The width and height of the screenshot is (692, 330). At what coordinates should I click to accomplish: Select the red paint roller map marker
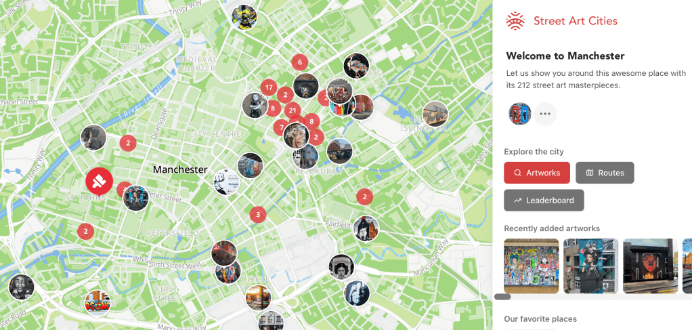(x=100, y=182)
